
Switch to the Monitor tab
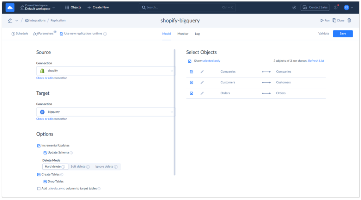(183, 34)
